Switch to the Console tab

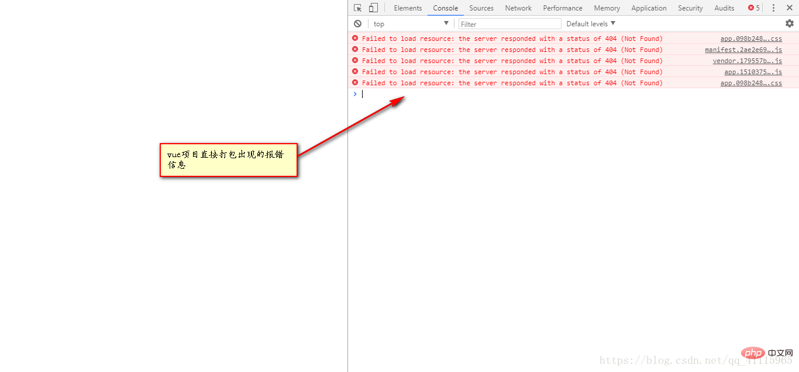(x=446, y=8)
